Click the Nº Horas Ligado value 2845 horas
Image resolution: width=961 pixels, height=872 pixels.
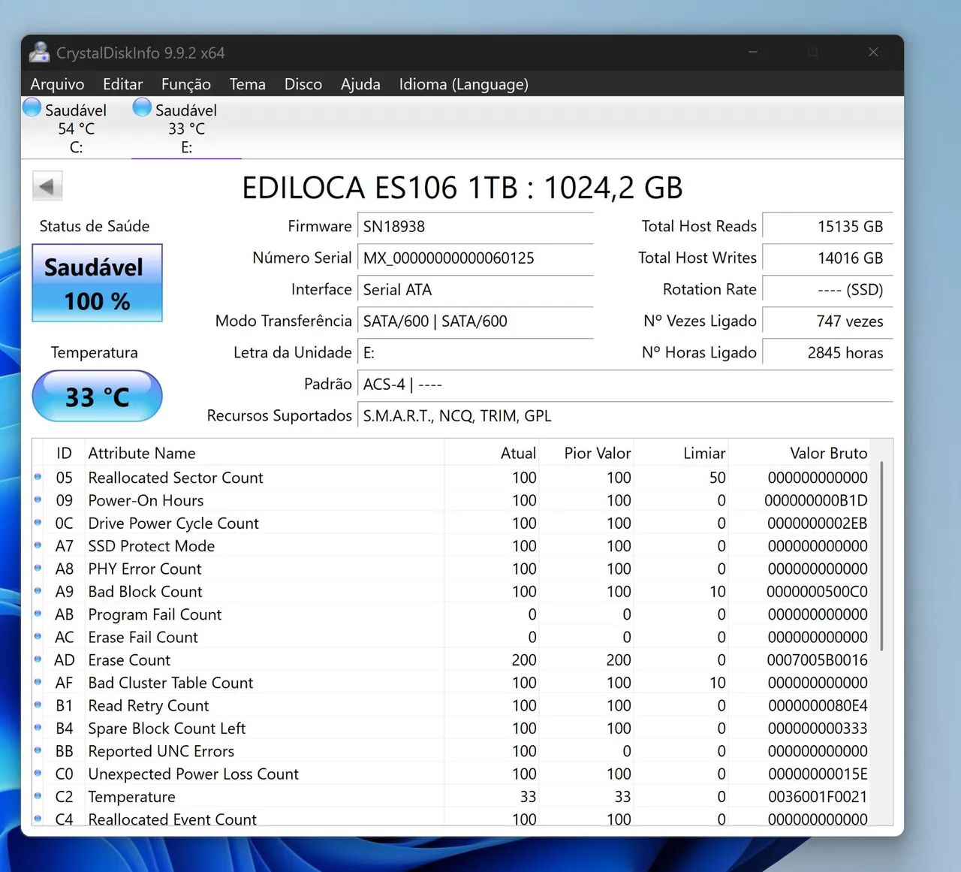(x=827, y=353)
